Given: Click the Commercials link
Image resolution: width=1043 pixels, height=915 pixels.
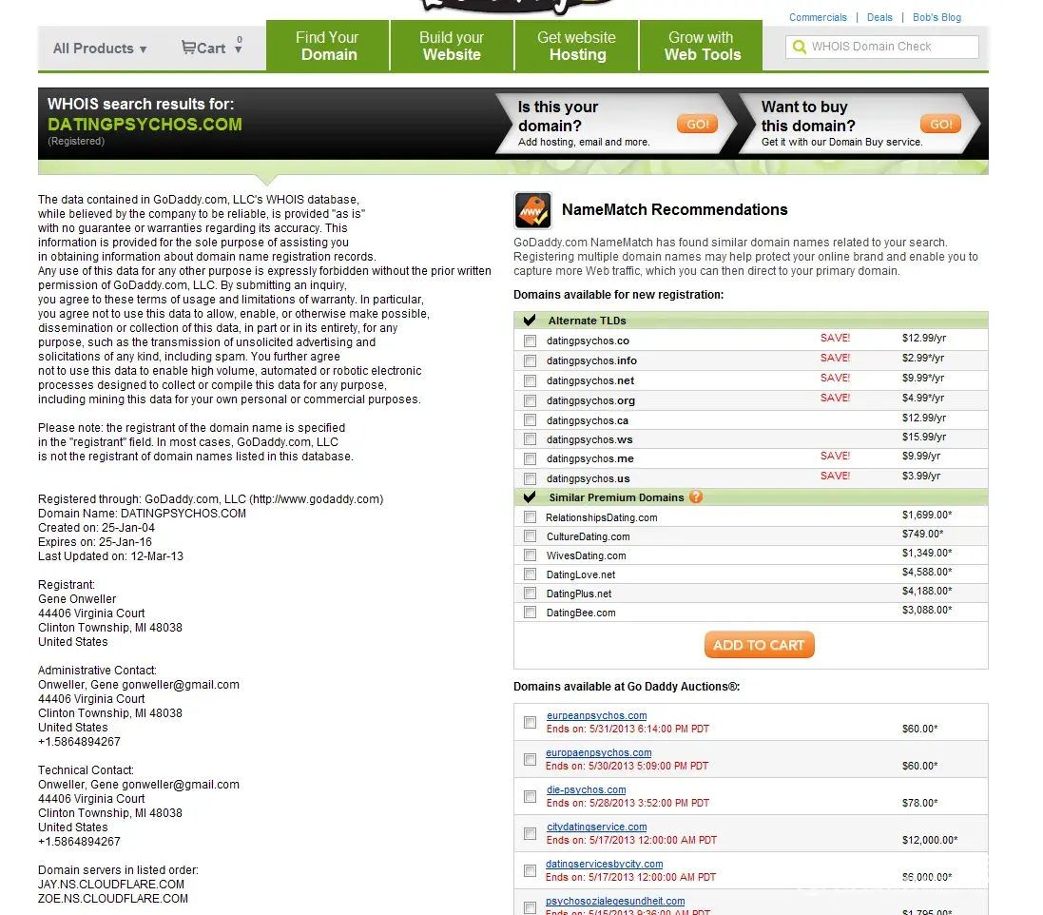Looking at the screenshot, I should pos(818,17).
